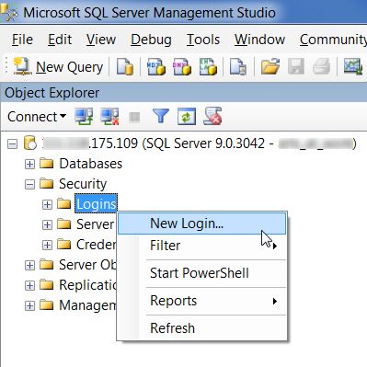Click the Disconnect icon in Object Explorer
This screenshot has height=367, width=367.
click(109, 117)
